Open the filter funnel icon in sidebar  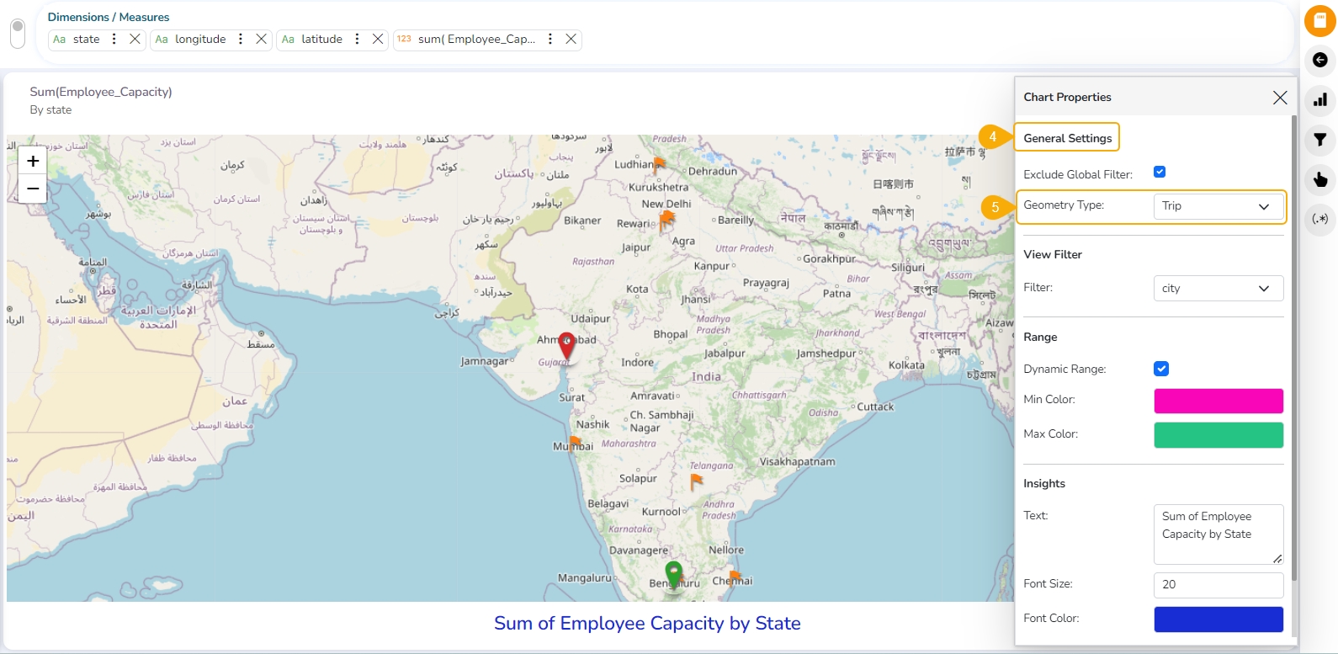pyautogui.click(x=1319, y=140)
